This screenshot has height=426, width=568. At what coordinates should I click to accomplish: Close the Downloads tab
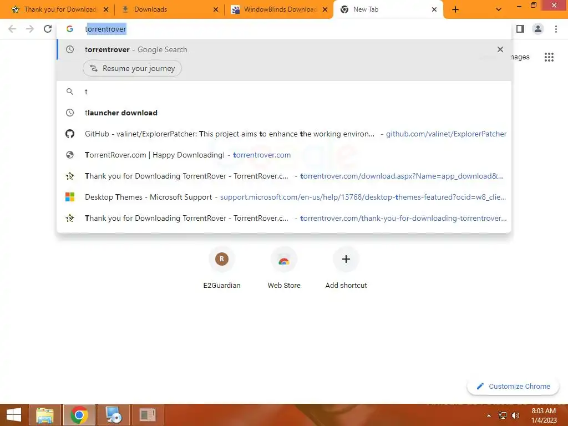point(216,9)
